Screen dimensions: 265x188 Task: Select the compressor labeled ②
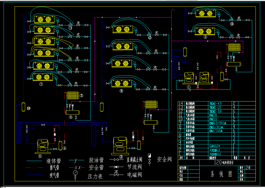click(120, 146)
